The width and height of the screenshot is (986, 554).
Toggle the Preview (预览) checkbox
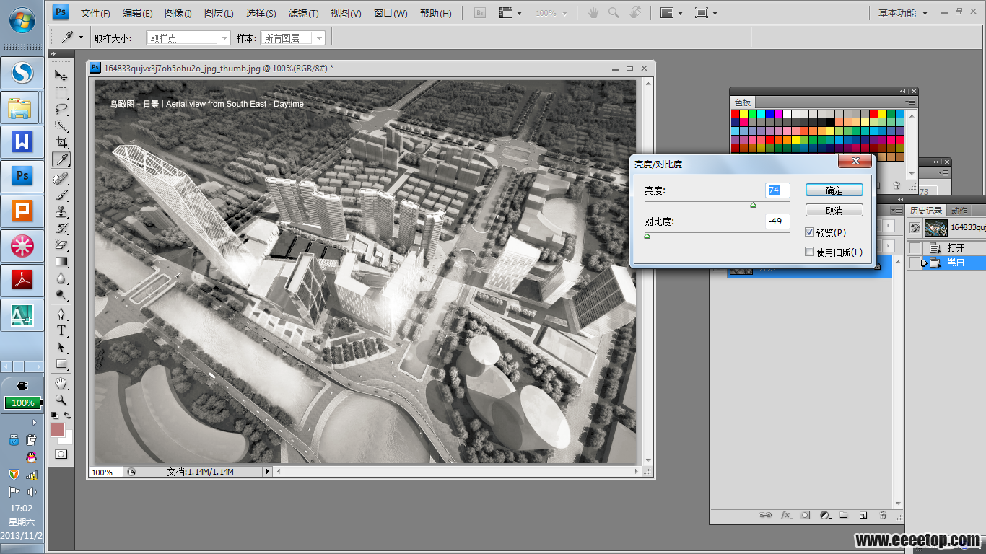click(x=810, y=233)
